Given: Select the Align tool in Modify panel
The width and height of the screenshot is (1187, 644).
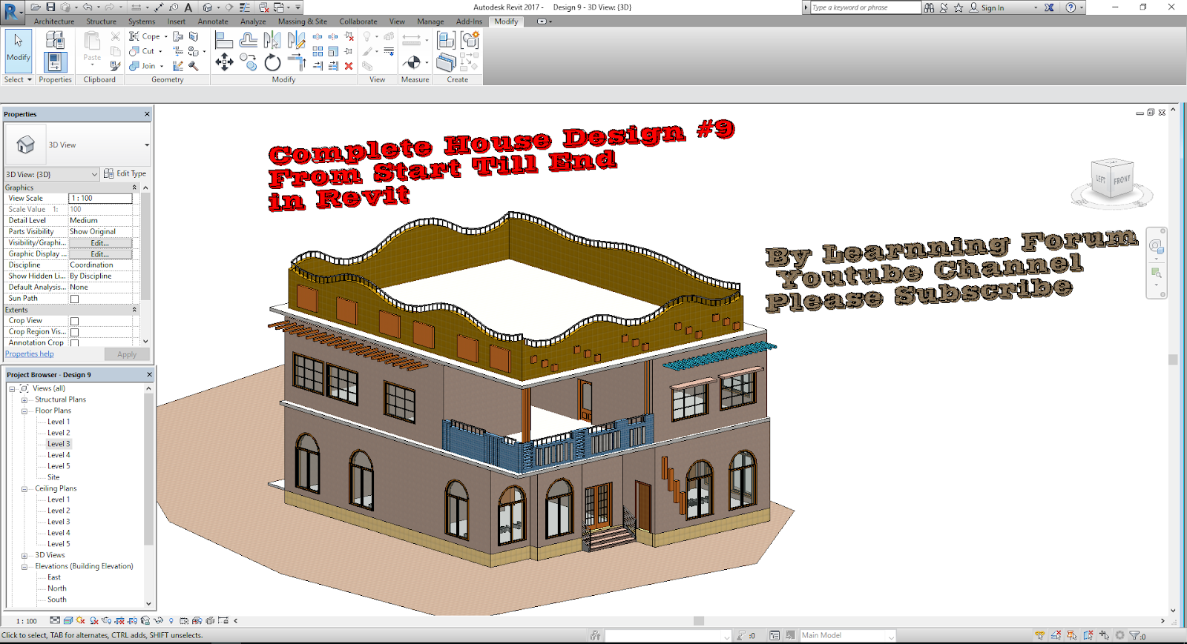Looking at the screenshot, I should [x=224, y=39].
